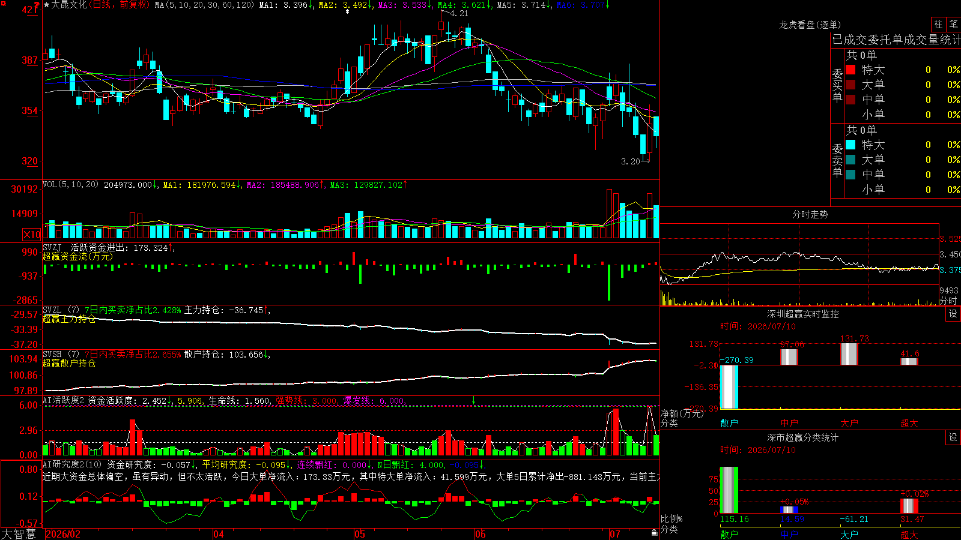Click the 4.21 high price marker

pos(459,13)
